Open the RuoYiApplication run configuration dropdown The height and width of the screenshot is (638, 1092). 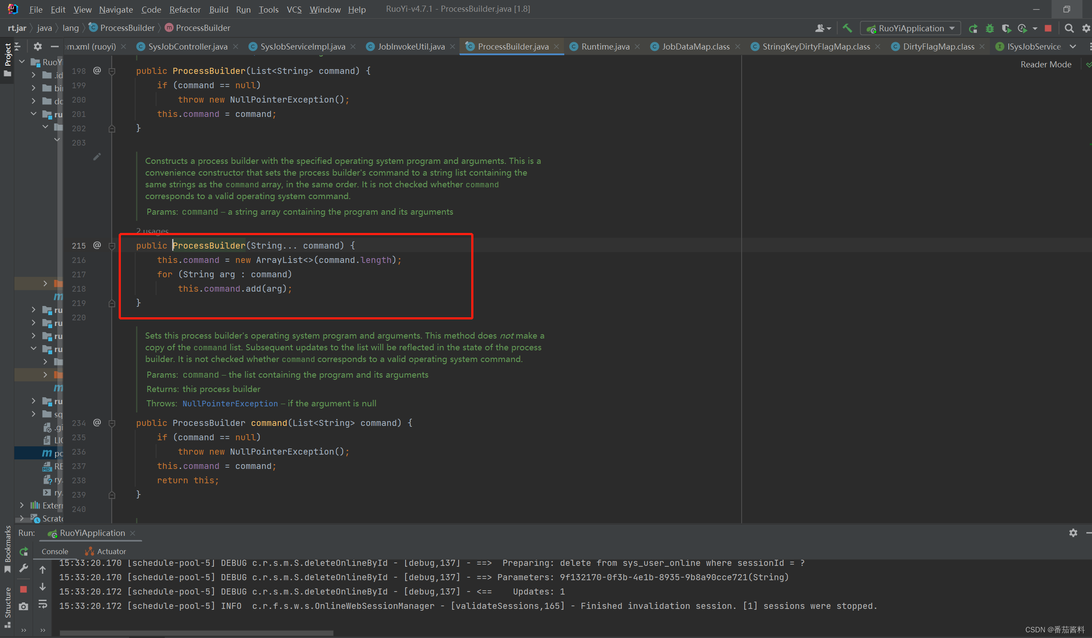[911, 29]
